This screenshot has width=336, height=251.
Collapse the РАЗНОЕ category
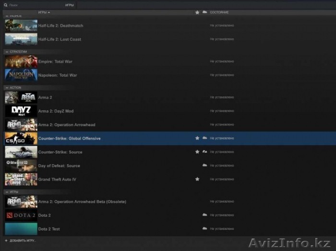[x=7, y=16]
